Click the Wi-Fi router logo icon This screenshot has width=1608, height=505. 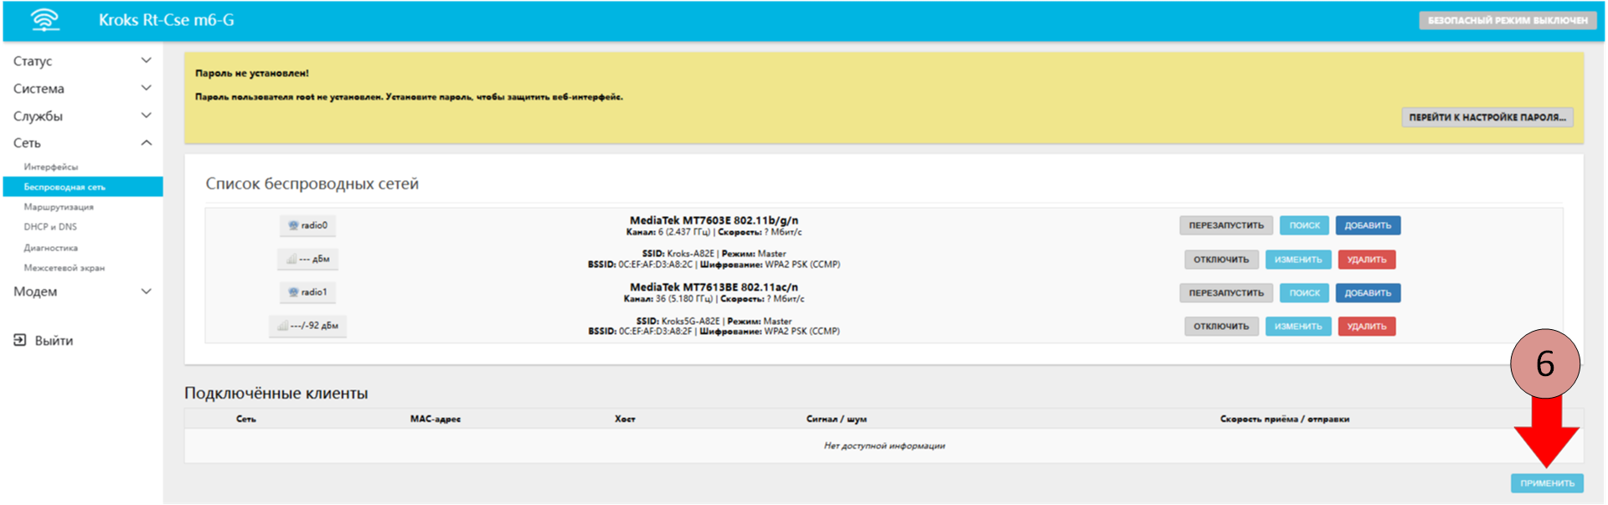click(x=44, y=20)
